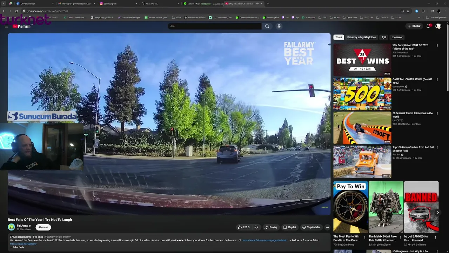Click the Teşekkürler thanks button

(x=311, y=227)
